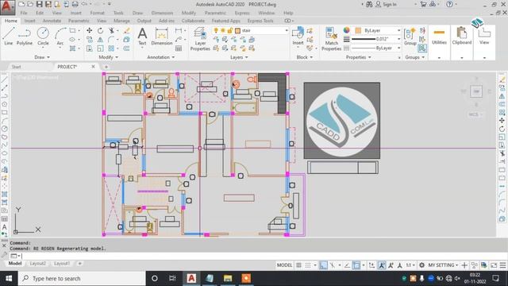The height and width of the screenshot is (286, 508).
Task: Expand the Draw panel
Action: (x=42, y=57)
